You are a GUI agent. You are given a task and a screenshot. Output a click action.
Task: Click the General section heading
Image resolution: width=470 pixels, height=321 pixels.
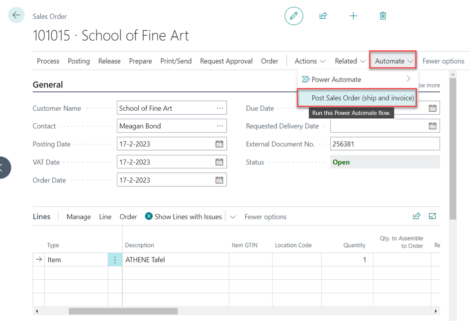(x=48, y=85)
